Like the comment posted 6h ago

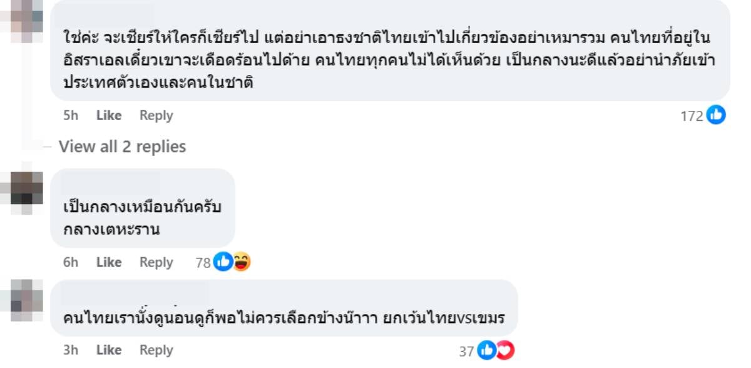coord(109,262)
